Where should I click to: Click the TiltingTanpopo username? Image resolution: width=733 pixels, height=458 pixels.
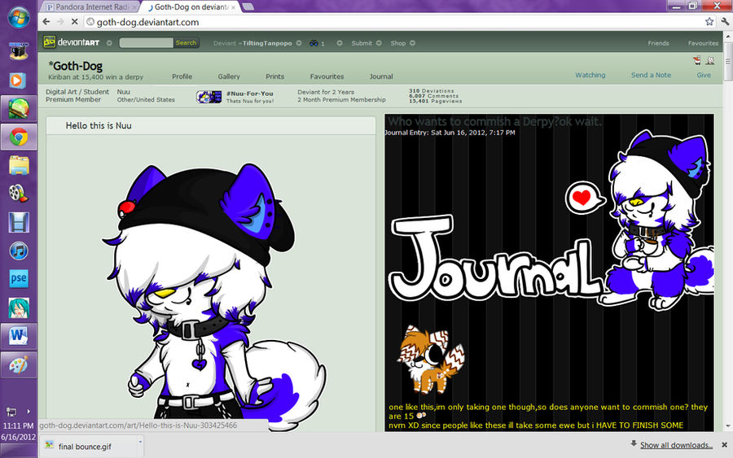(267, 43)
